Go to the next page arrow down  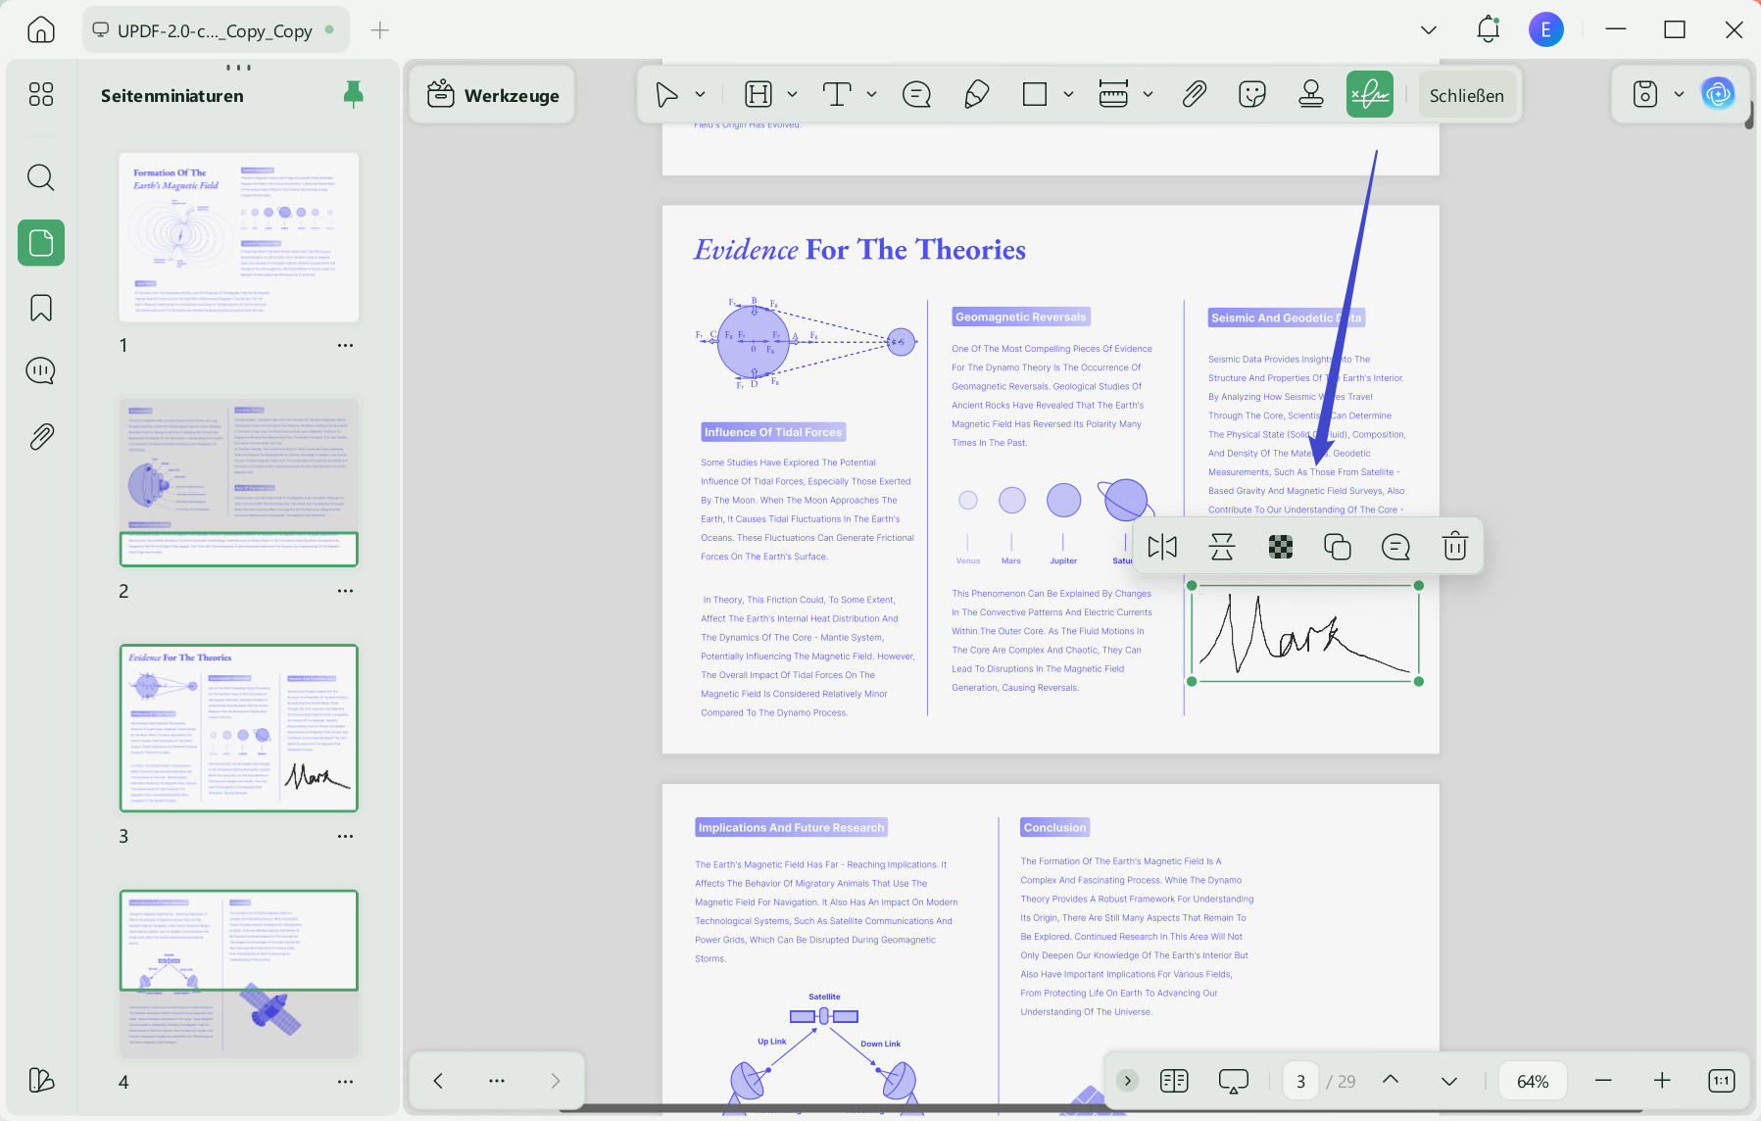tap(1449, 1081)
